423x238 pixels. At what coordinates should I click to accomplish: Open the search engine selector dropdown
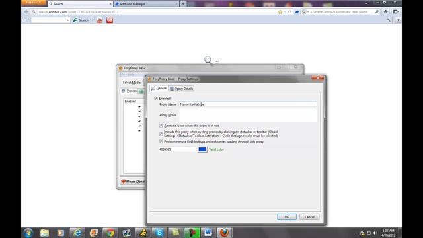click(x=305, y=12)
